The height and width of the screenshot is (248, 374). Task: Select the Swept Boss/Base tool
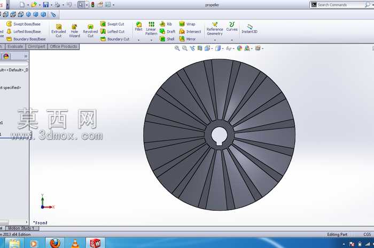coord(24,24)
